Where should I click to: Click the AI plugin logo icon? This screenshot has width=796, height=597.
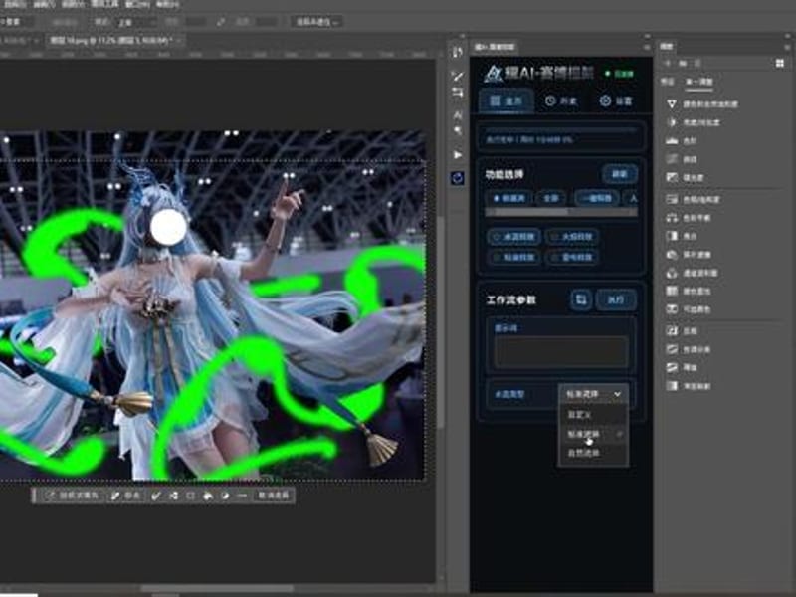tap(493, 74)
